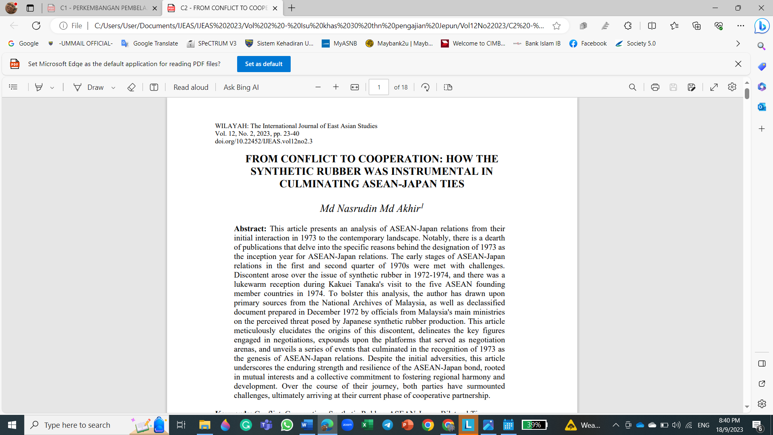Show hidden system tray icons chevron
The width and height of the screenshot is (773, 435).
[x=616, y=425]
